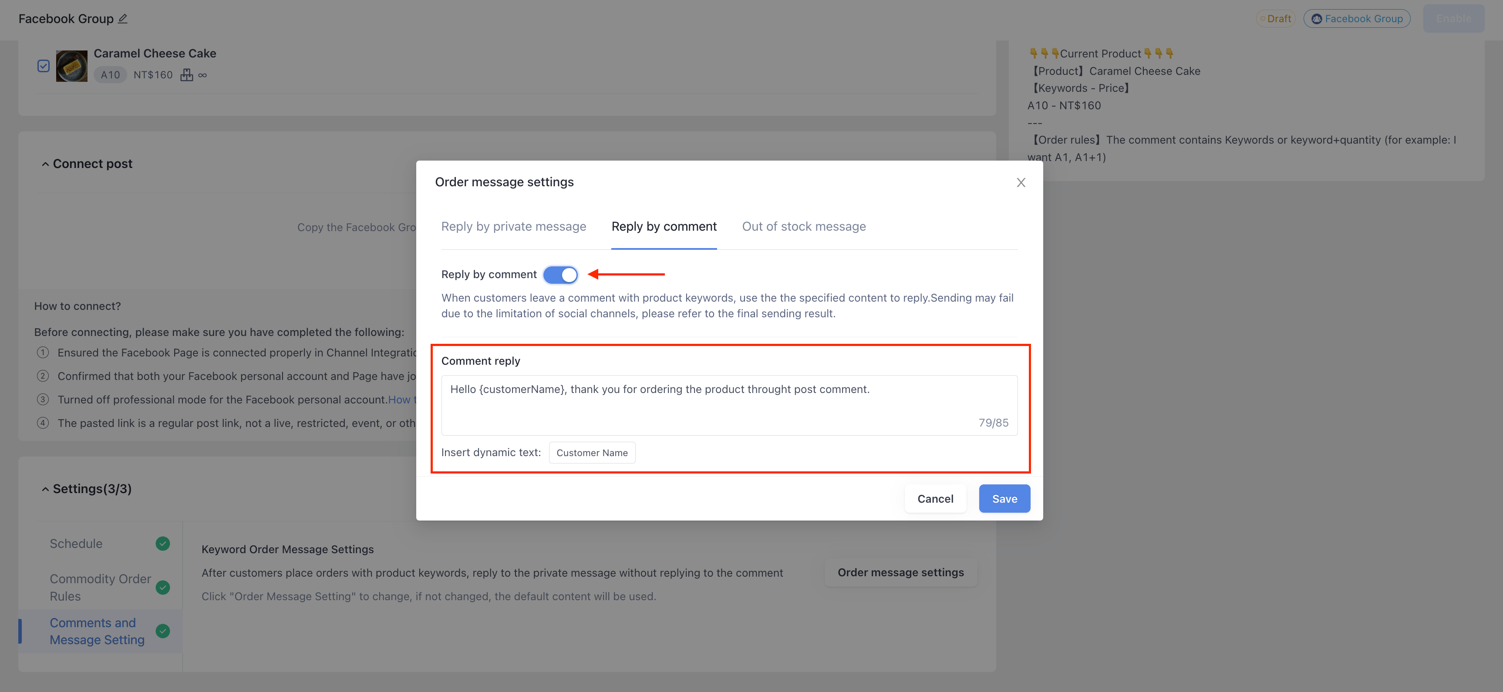Screen dimensions: 1503x692
Task: Uncheck the Caramel Cheese Cake product checkbox
Action: pyautogui.click(x=43, y=66)
